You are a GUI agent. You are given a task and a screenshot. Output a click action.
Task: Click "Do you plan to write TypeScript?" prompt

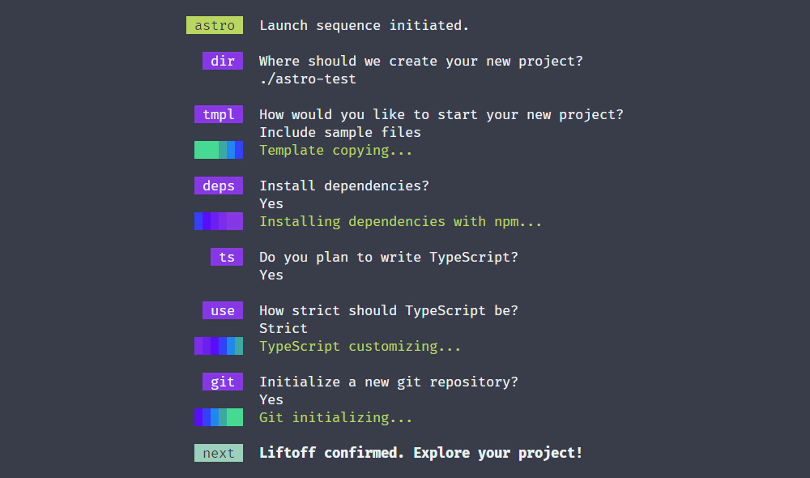pyautogui.click(x=389, y=257)
